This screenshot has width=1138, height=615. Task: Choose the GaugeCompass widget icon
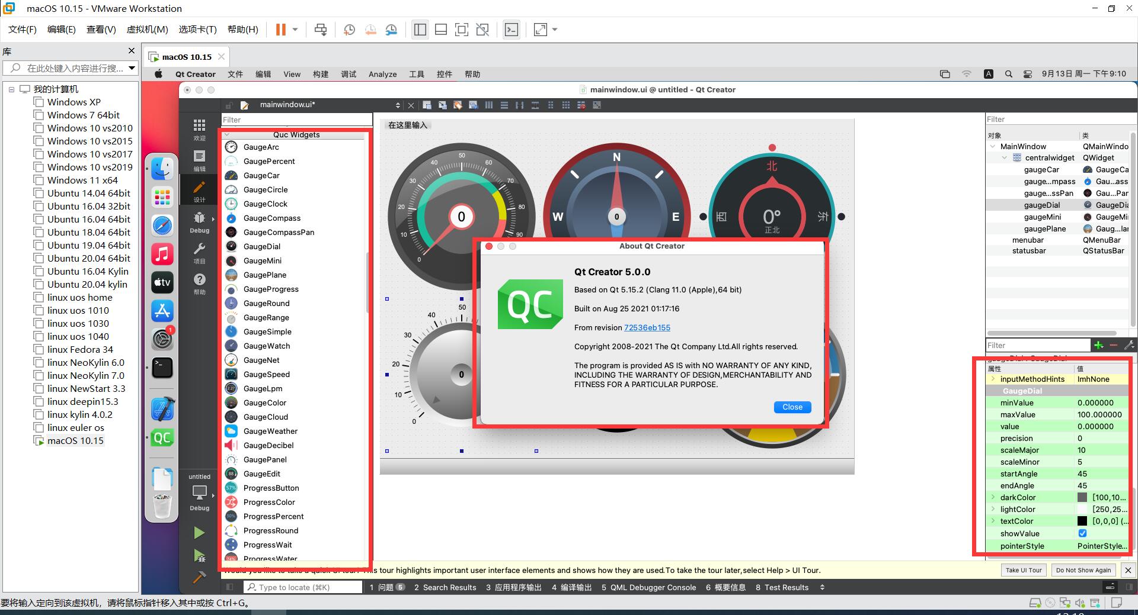click(231, 218)
